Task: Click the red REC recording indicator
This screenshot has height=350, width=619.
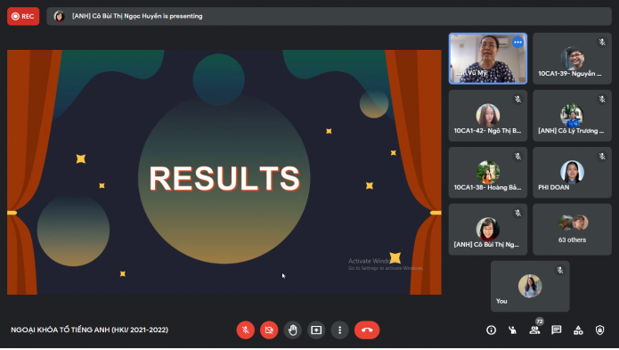Action: [x=23, y=16]
